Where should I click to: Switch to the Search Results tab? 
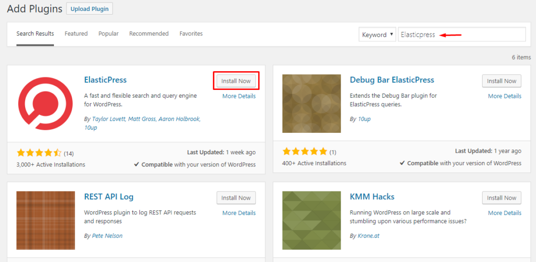pos(35,33)
